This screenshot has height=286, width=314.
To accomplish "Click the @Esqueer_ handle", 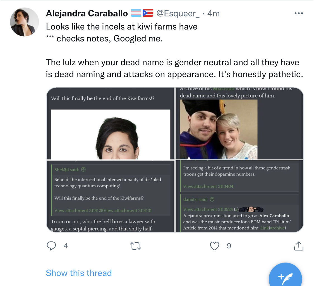I will pyautogui.click(x=178, y=13).
